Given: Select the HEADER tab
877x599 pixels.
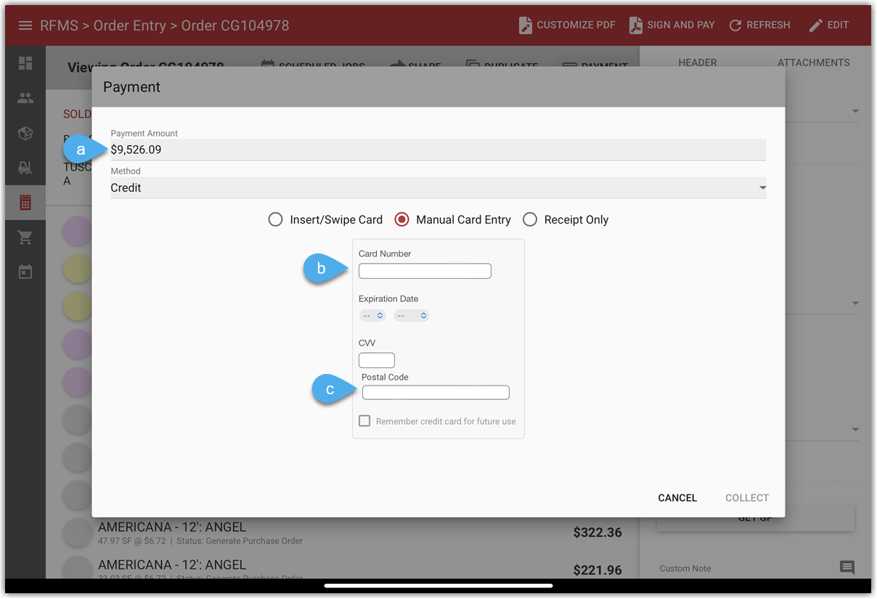Looking at the screenshot, I should pos(698,62).
